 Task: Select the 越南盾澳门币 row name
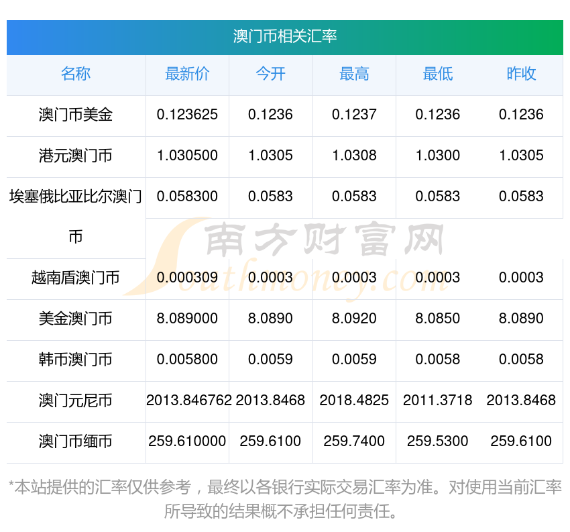click(76, 278)
